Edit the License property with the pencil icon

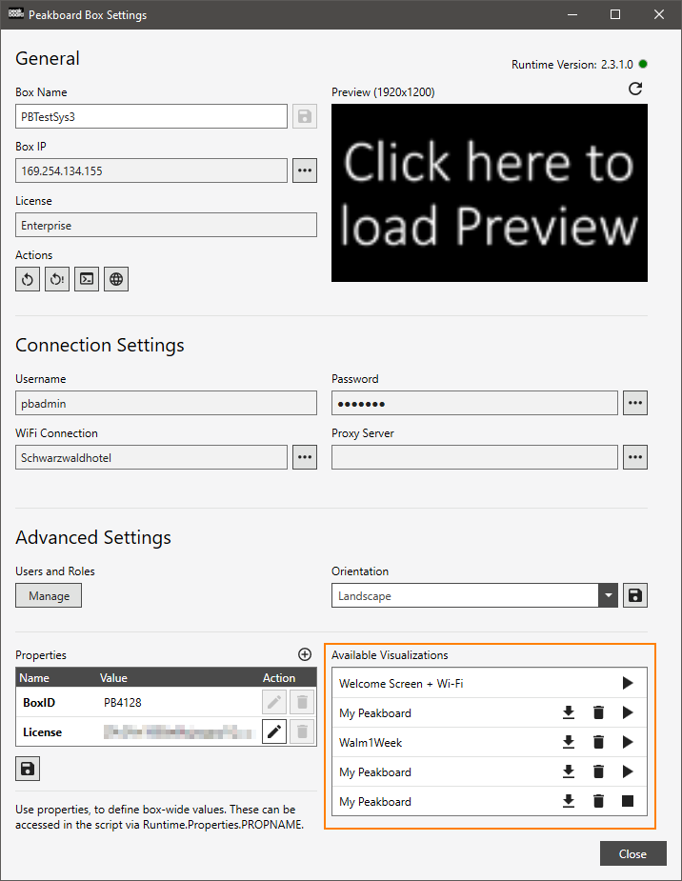pyautogui.click(x=274, y=731)
